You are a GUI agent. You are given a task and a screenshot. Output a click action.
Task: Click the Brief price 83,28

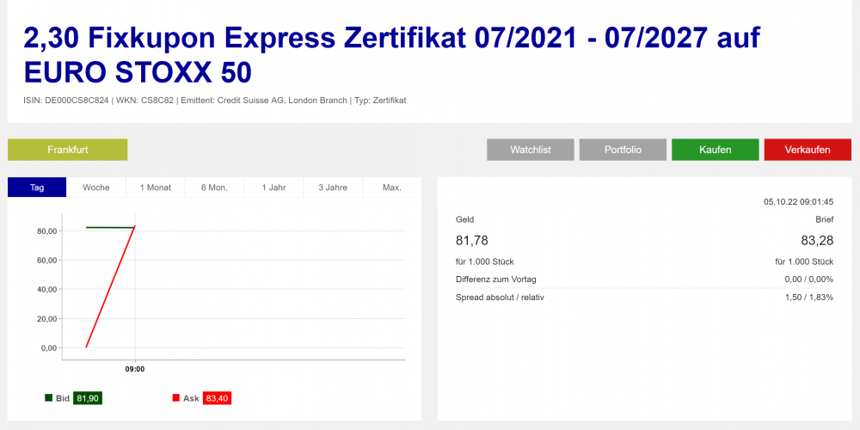tap(817, 241)
